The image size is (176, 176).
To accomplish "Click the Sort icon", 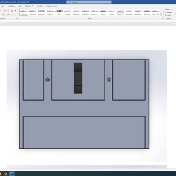I will (x=12, y=11).
